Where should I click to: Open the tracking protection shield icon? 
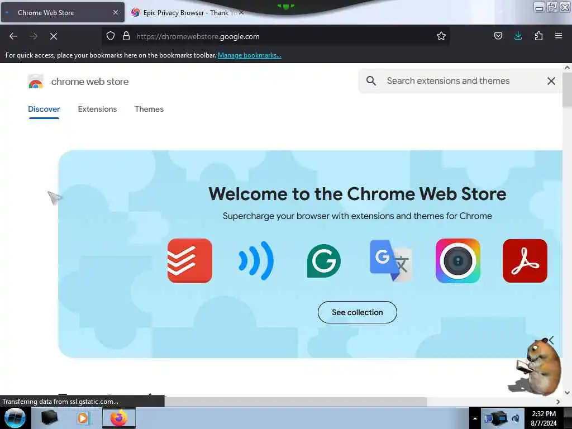111,36
